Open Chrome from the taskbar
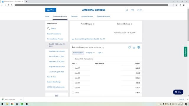Viewport: 189px width, 106px height. pyautogui.click(x=12, y=104)
